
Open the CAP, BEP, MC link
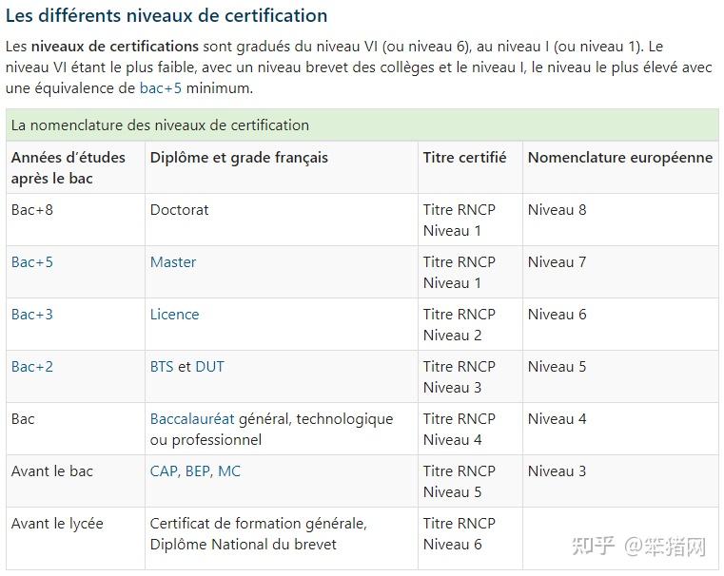[195, 471]
